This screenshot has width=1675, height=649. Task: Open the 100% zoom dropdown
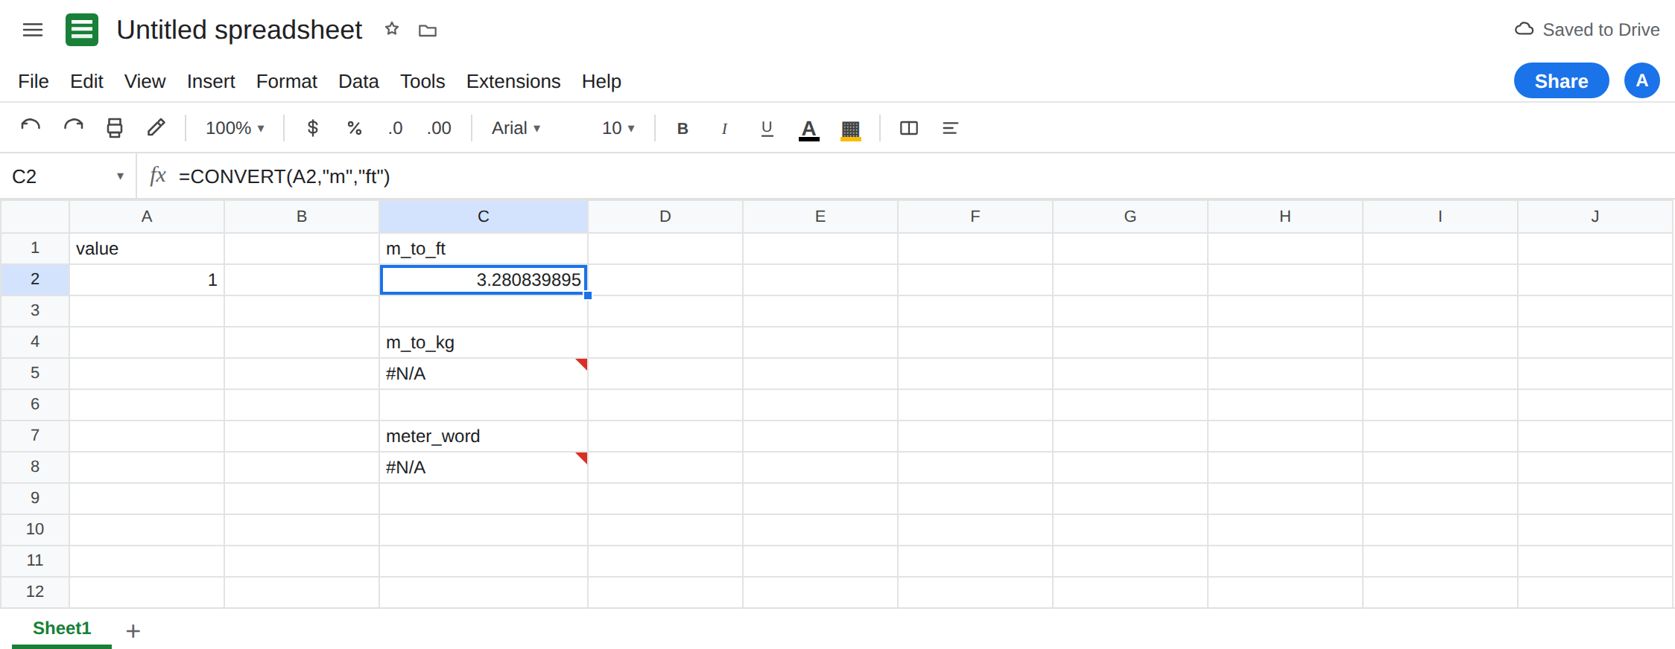(235, 128)
